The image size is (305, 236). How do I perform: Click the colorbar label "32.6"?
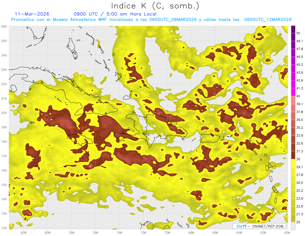[300, 143]
